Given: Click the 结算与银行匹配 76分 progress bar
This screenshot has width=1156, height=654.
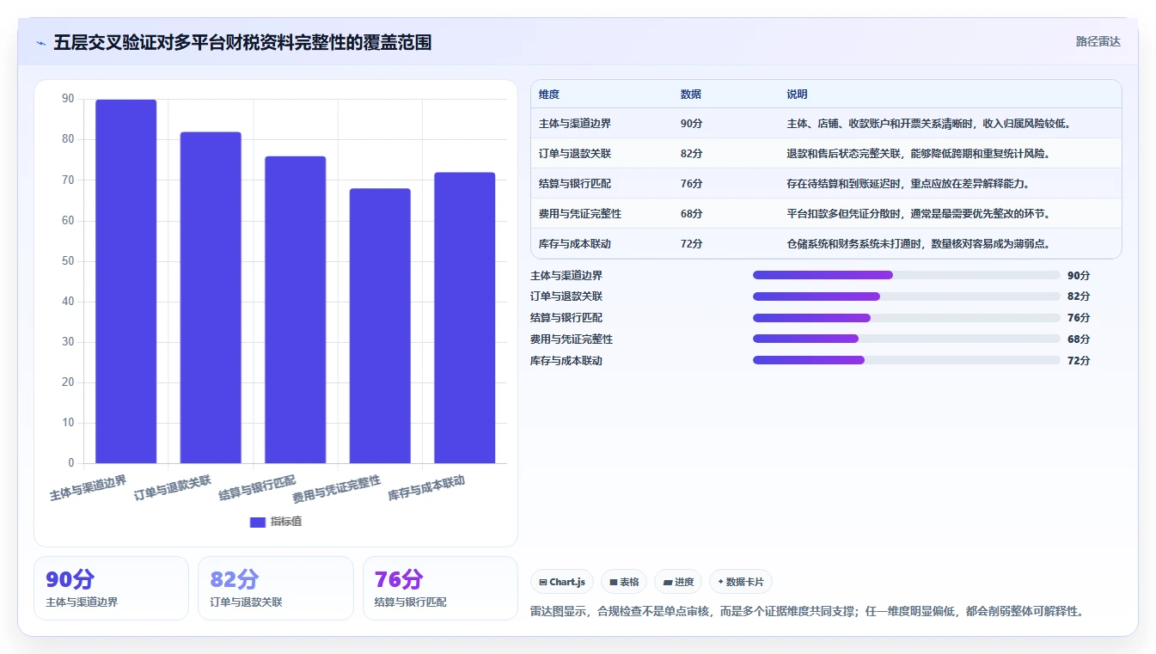Looking at the screenshot, I should tap(907, 318).
